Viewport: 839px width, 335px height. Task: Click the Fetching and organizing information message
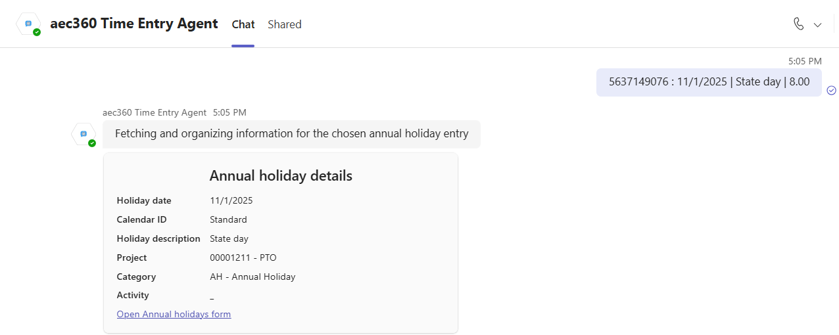[291, 134]
